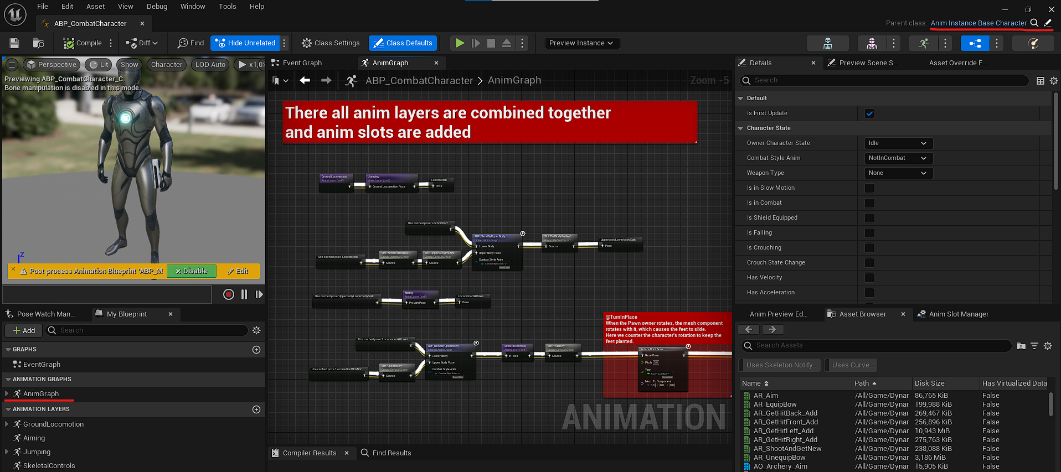Click the Class Settings button
Image resolution: width=1061 pixels, height=472 pixels.
point(331,43)
